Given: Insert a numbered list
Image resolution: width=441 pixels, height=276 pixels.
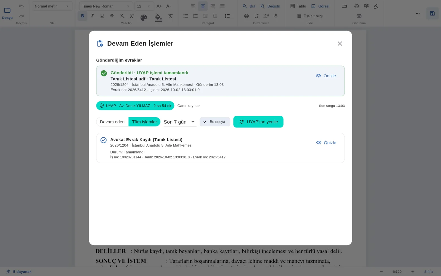Looking at the screenshot, I should pyautogui.click(x=195, y=16).
